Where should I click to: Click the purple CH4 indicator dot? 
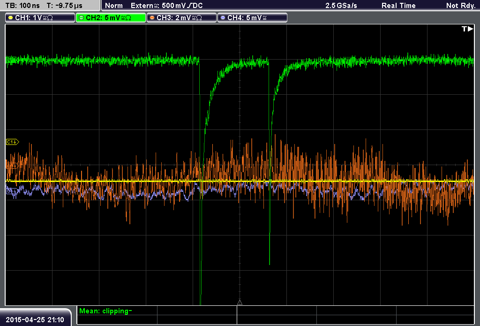(223, 18)
